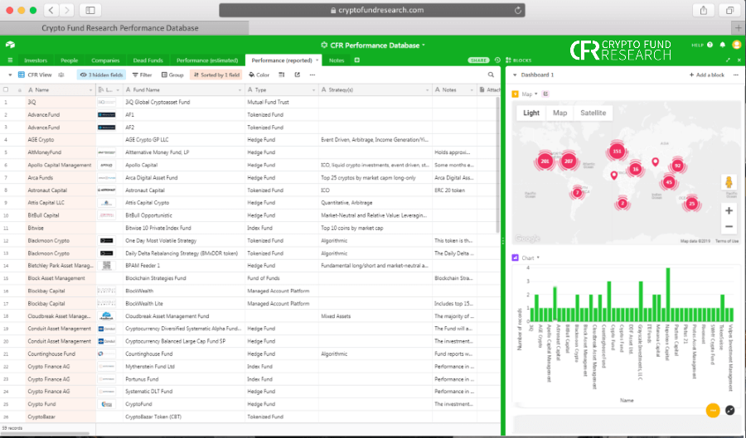Click the share view export icon
746x438 pixels.
coord(298,75)
